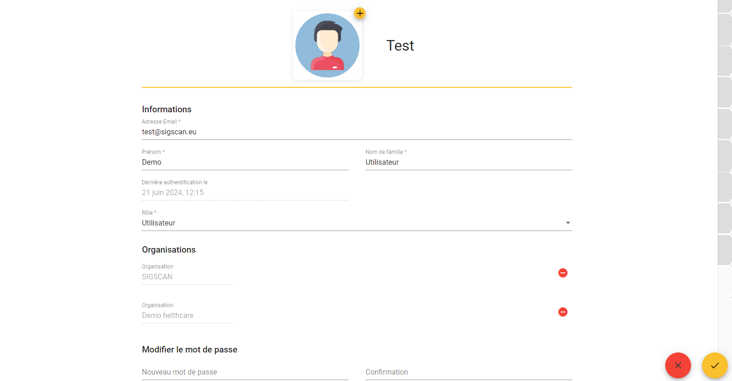The image size is (732, 381).
Task: Expand the Rôle dropdown arrow
Action: coord(568,223)
